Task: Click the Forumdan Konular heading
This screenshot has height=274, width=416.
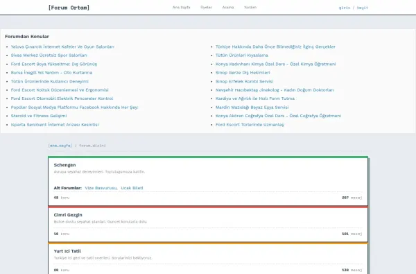Action: click(27, 36)
